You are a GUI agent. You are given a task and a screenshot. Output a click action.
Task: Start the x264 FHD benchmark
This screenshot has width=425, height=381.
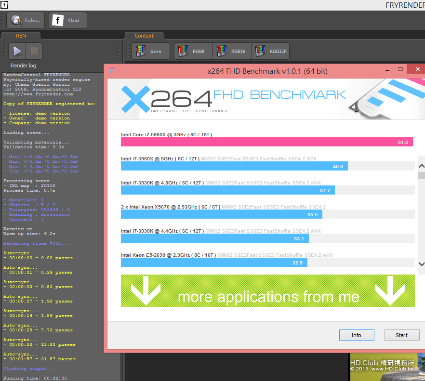[x=401, y=335]
